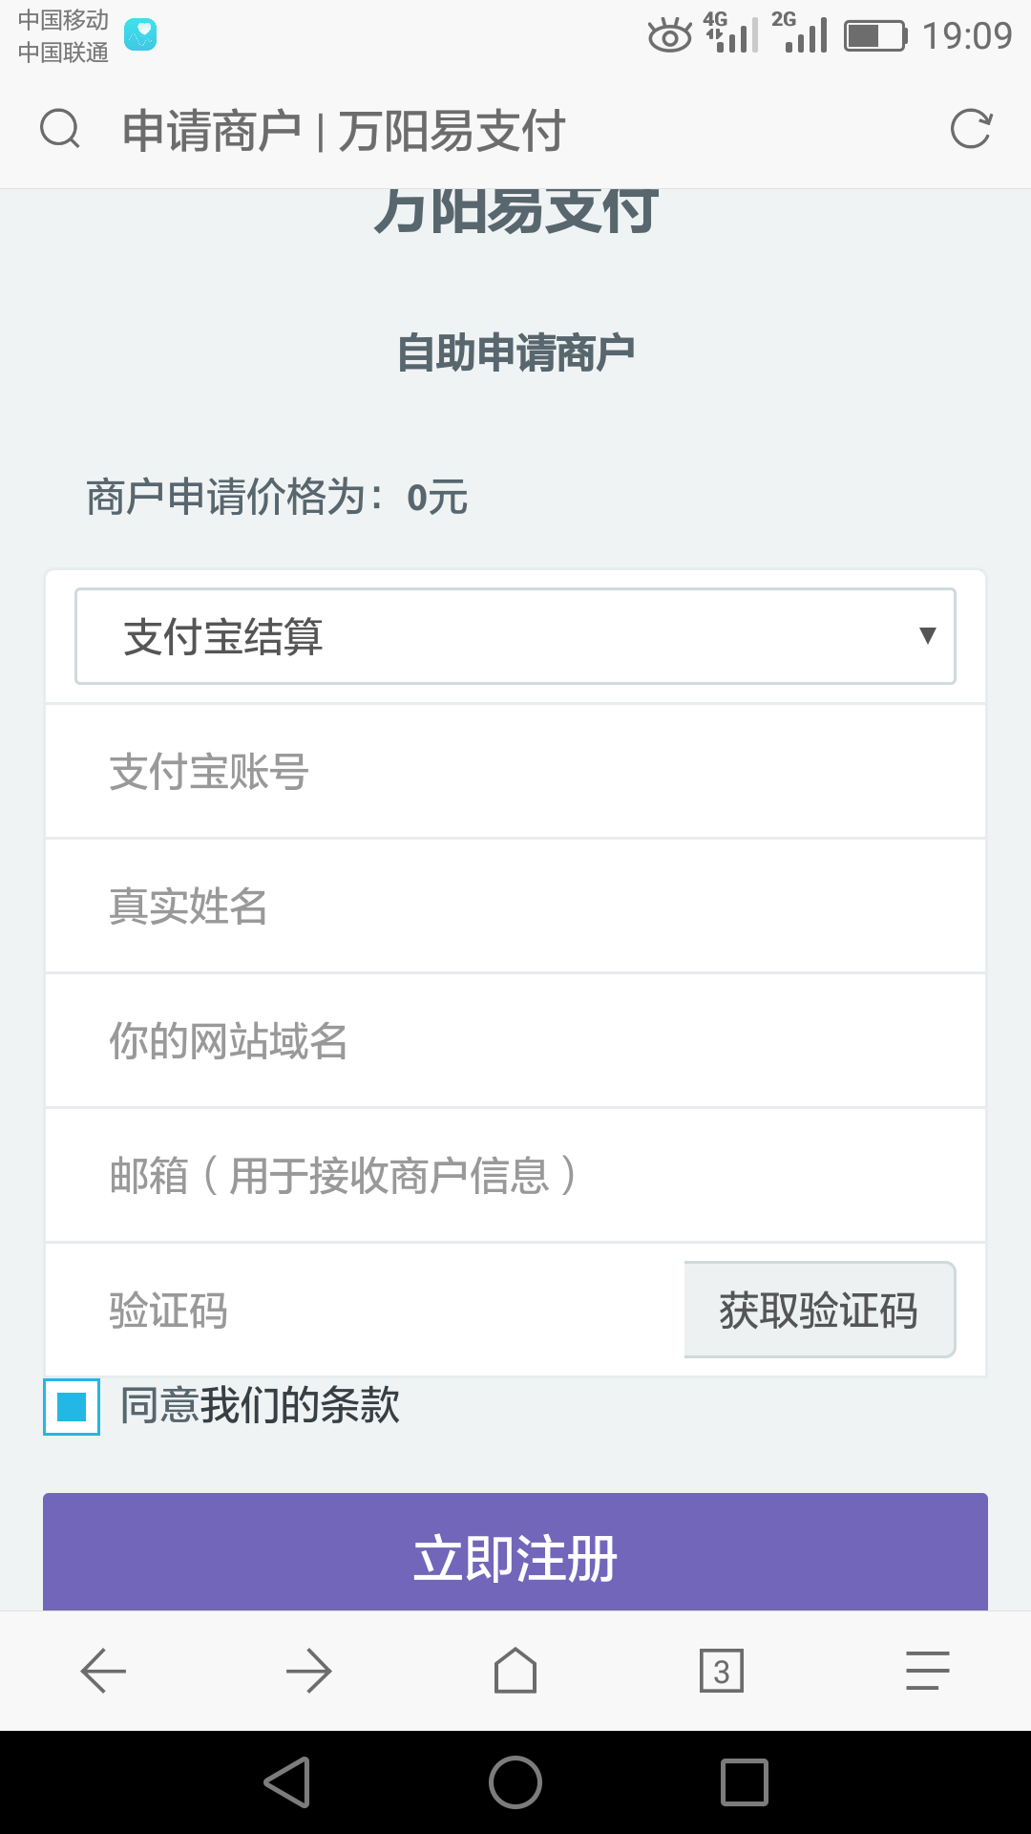The height and width of the screenshot is (1834, 1031).
Task: Click the browser forward arrow
Action: coord(308,1670)
